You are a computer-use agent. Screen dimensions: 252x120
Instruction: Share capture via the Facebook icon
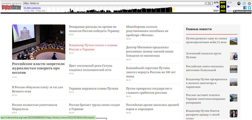[x=245, y=8]
